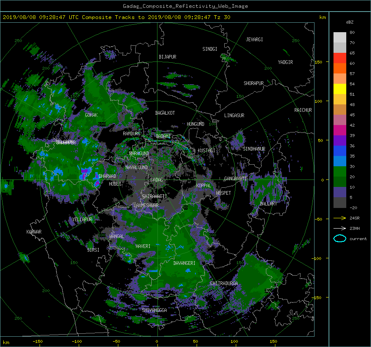371x347 pixels.
Task: Click the BALLARY city label
Action: (268, 204)
